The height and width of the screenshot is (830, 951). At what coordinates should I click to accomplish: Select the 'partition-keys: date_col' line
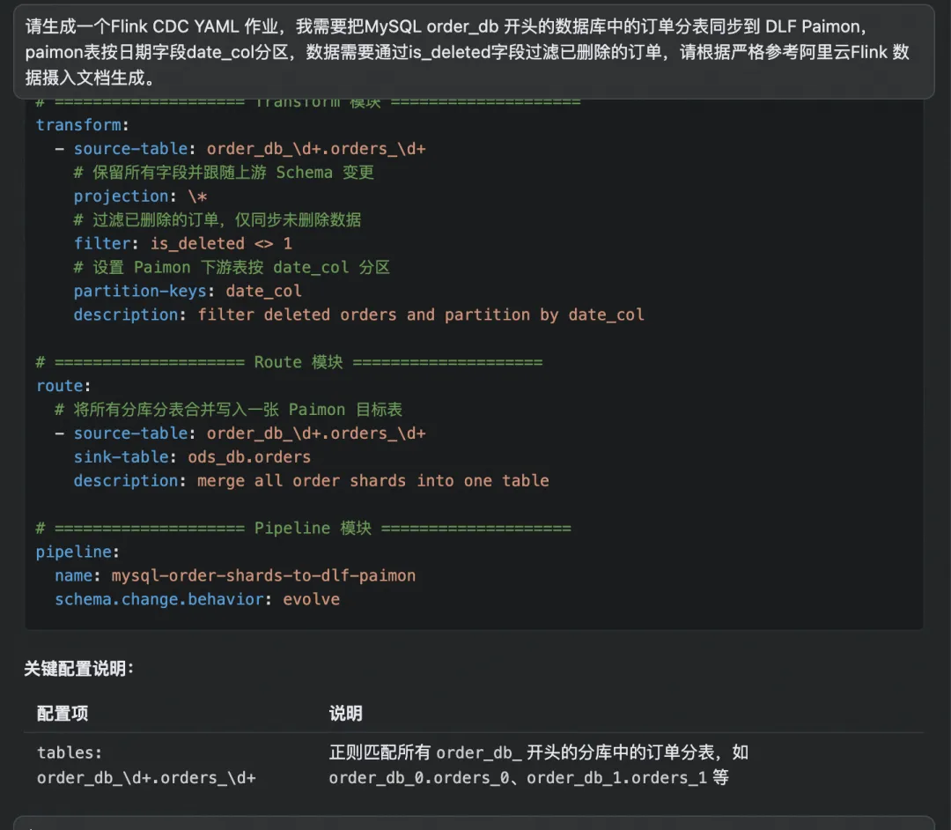tap(188, 291)
